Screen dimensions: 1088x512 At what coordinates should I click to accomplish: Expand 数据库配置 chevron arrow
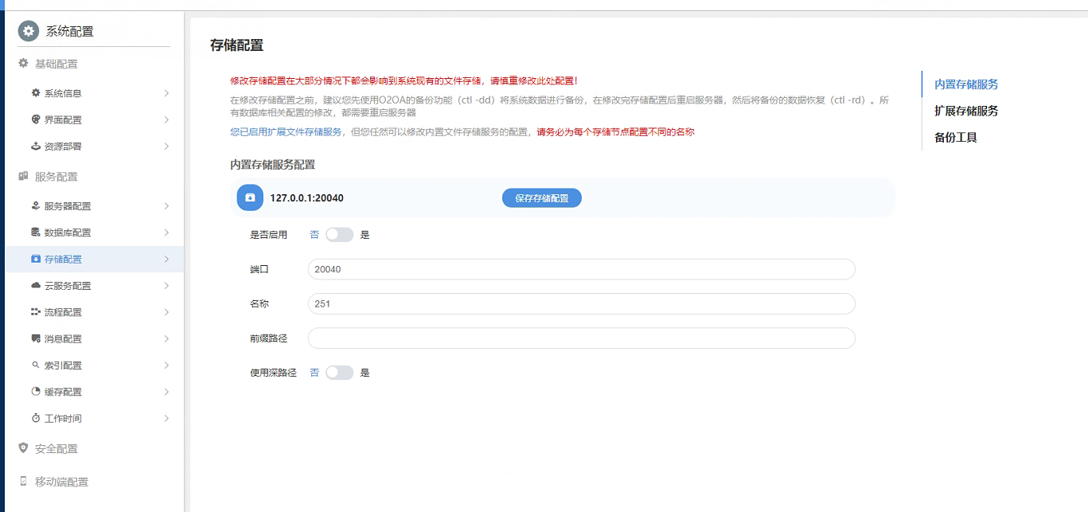(x=166, y=233)
